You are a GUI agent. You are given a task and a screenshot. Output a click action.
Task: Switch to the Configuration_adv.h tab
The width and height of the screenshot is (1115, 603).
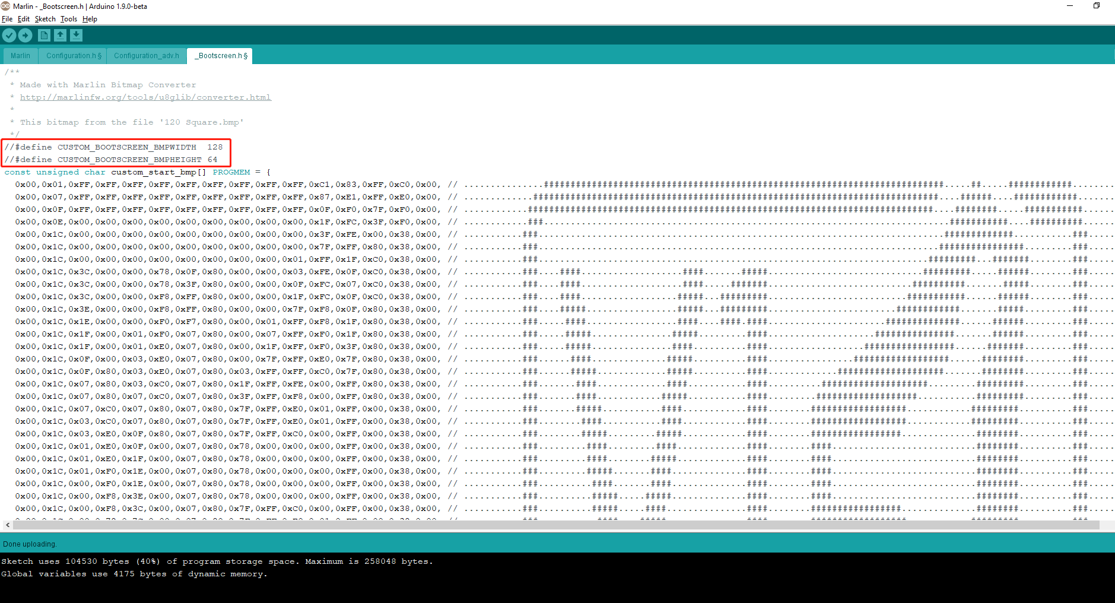[x=146, y=56]
